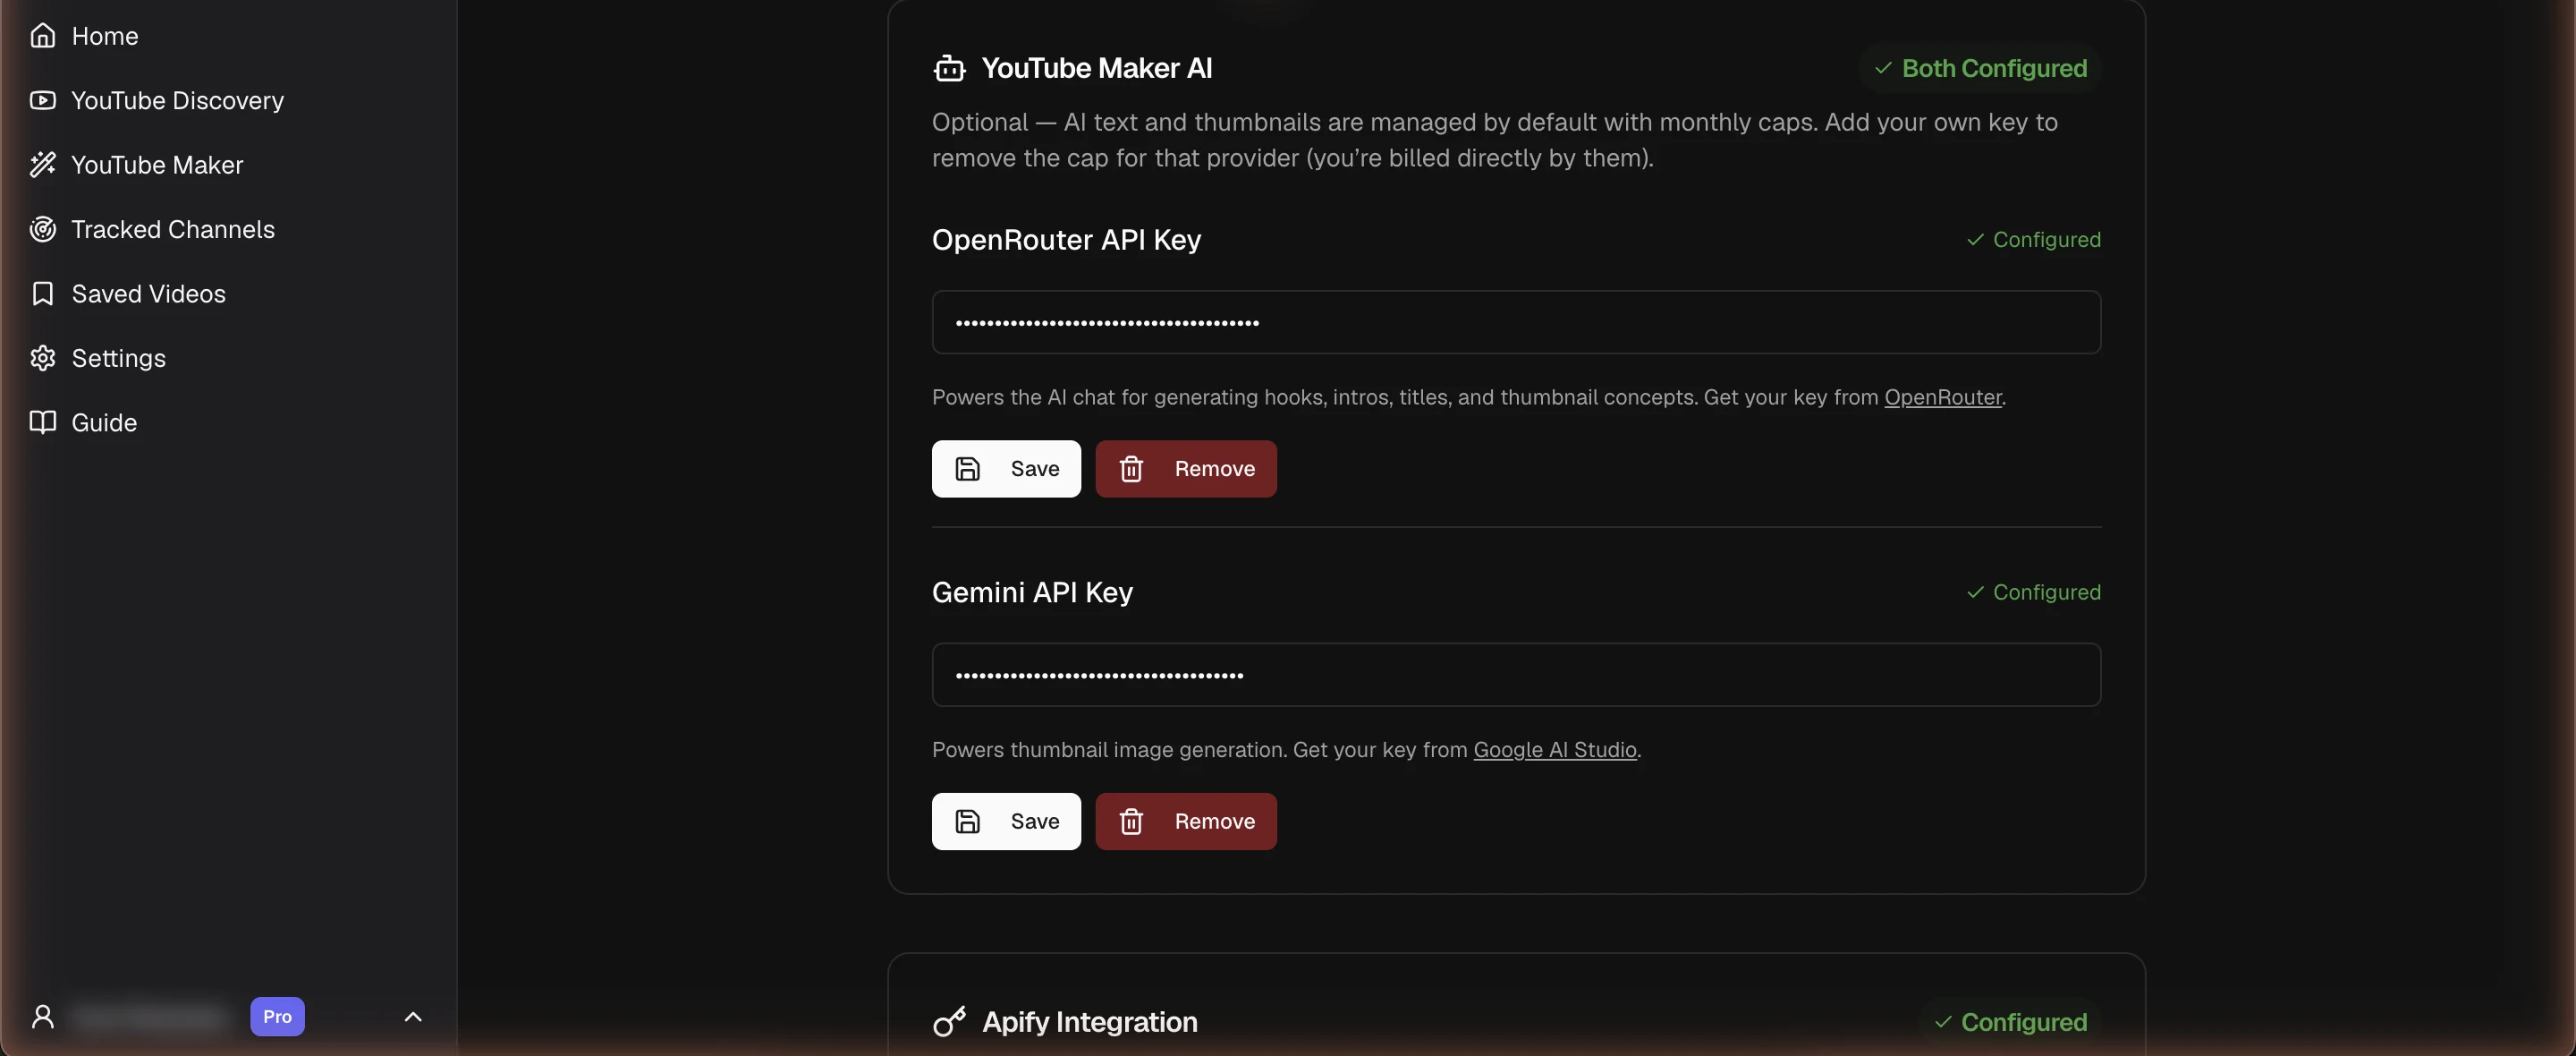The image size is (2576, 1056).
Task: Click the Pro plan badge
Action: click(x=277, y=1017)
